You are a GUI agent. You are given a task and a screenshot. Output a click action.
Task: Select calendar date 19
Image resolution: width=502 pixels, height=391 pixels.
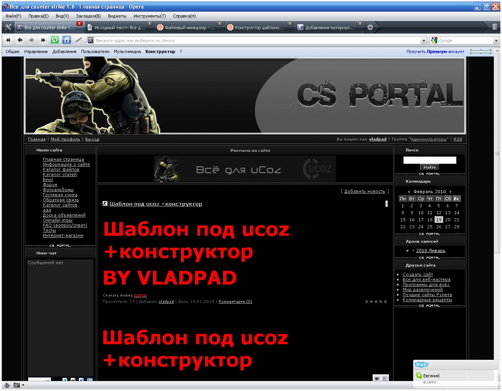439,220
